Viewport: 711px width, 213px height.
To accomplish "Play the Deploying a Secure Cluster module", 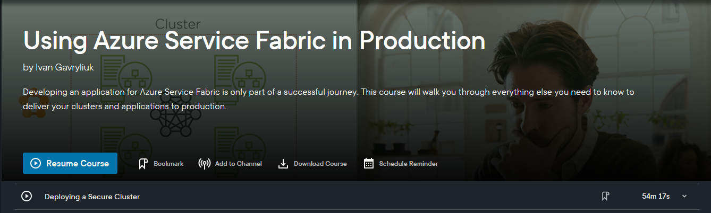I will click(x=27, y=196).
